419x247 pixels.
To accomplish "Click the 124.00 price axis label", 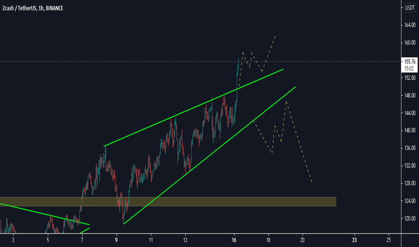I will [410, 201].
